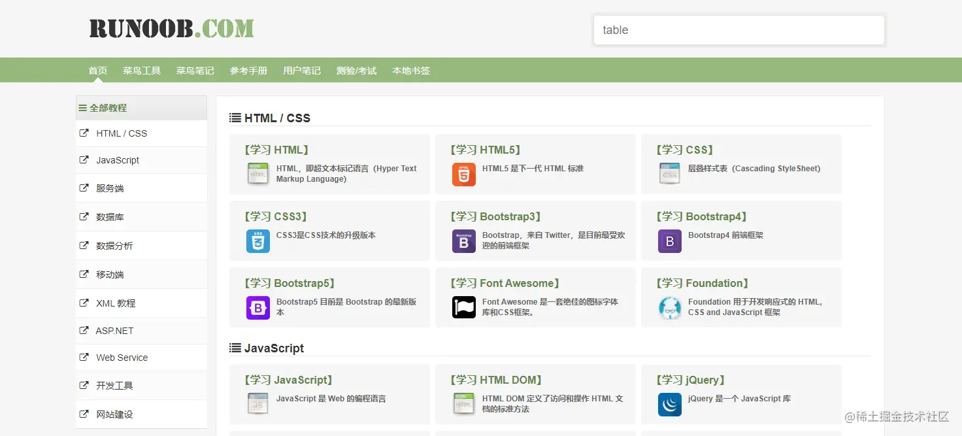Click external-link icon beside HTML / CSS
This screenshot has width=962, height=436.
(x=84, y=133)
